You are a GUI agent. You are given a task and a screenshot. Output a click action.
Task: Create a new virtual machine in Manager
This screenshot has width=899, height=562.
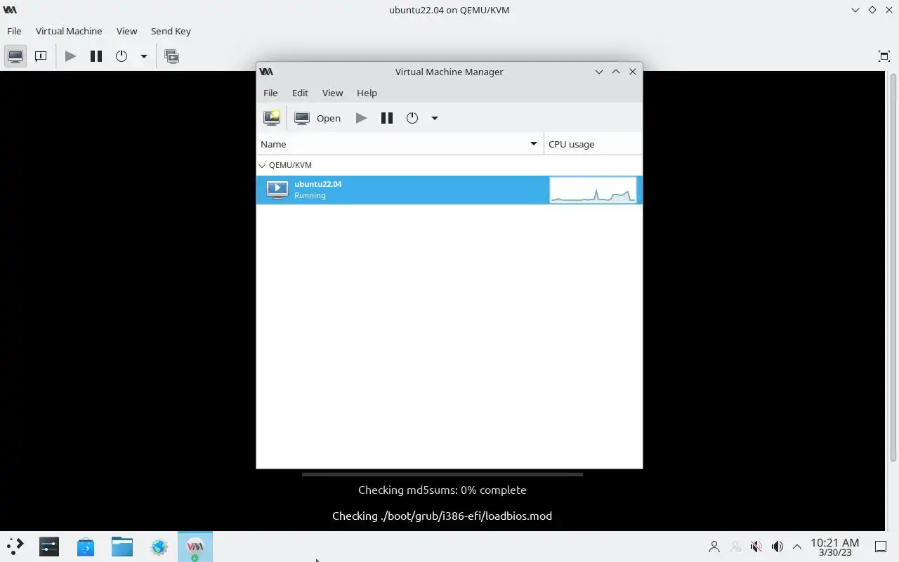(272, 118)
